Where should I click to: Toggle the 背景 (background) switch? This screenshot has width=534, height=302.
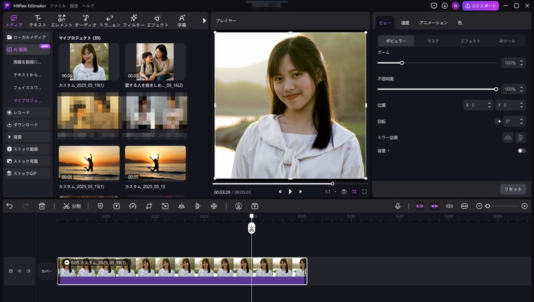click(x=521, y=151)
